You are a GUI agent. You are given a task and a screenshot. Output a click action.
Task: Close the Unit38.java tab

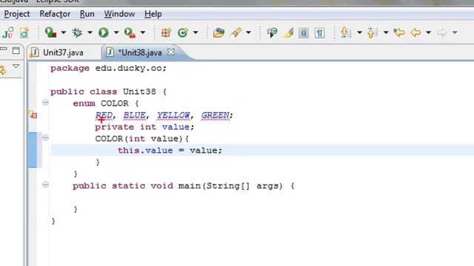coord(171,52)
